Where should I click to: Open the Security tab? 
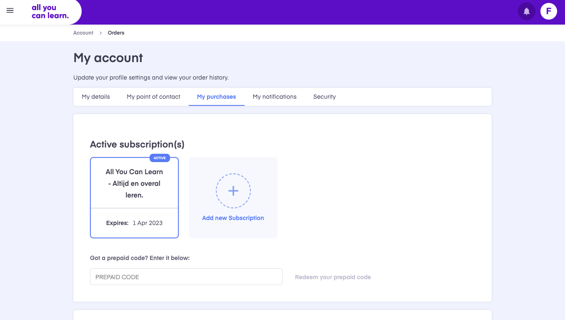[x=325, y=97]
